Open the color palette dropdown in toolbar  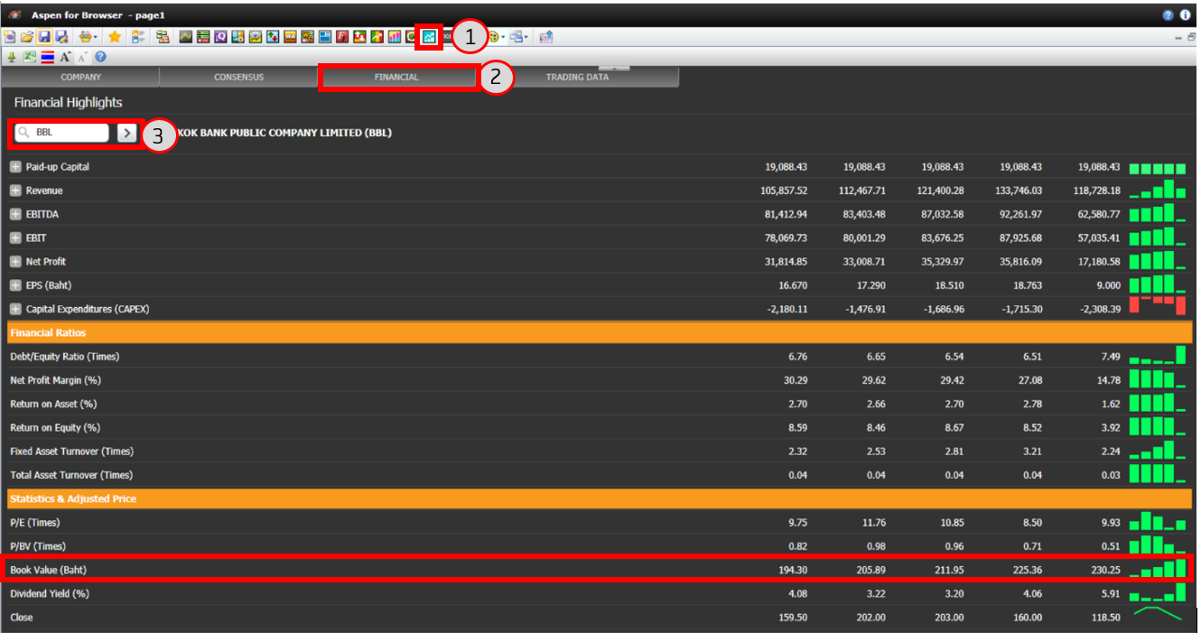tap(497, 37)
